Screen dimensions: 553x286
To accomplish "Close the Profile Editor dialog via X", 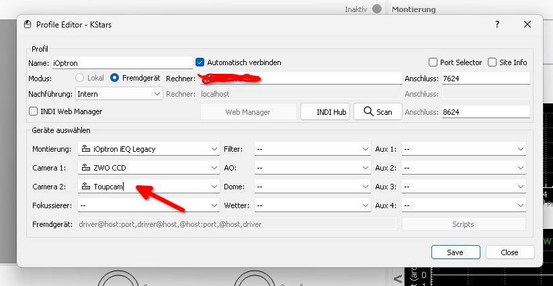I will [x=527, y=24].
